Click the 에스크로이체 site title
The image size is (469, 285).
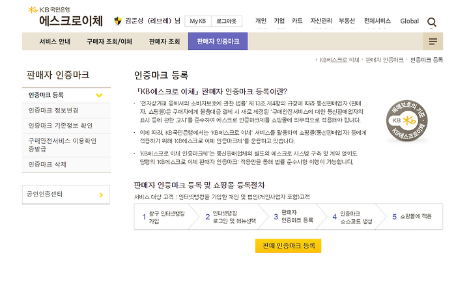click(x=71, y=21)
